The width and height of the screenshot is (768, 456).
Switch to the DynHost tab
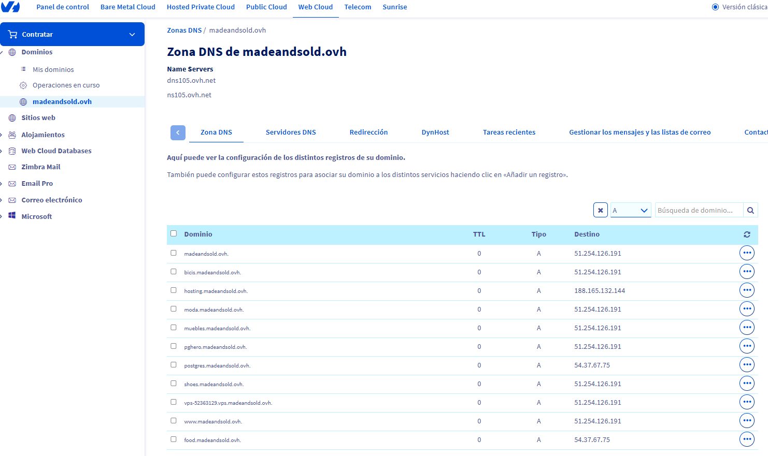tap(435, 133)
